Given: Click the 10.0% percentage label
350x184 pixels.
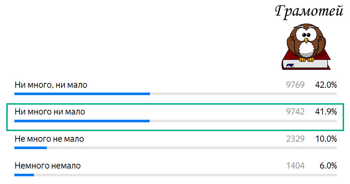Looking at the screenshot, I should (x=326, y=139).
